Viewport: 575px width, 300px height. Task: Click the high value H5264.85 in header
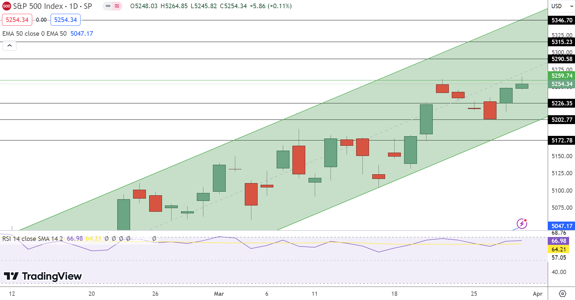pyautogui.click(x=174, y=6)
